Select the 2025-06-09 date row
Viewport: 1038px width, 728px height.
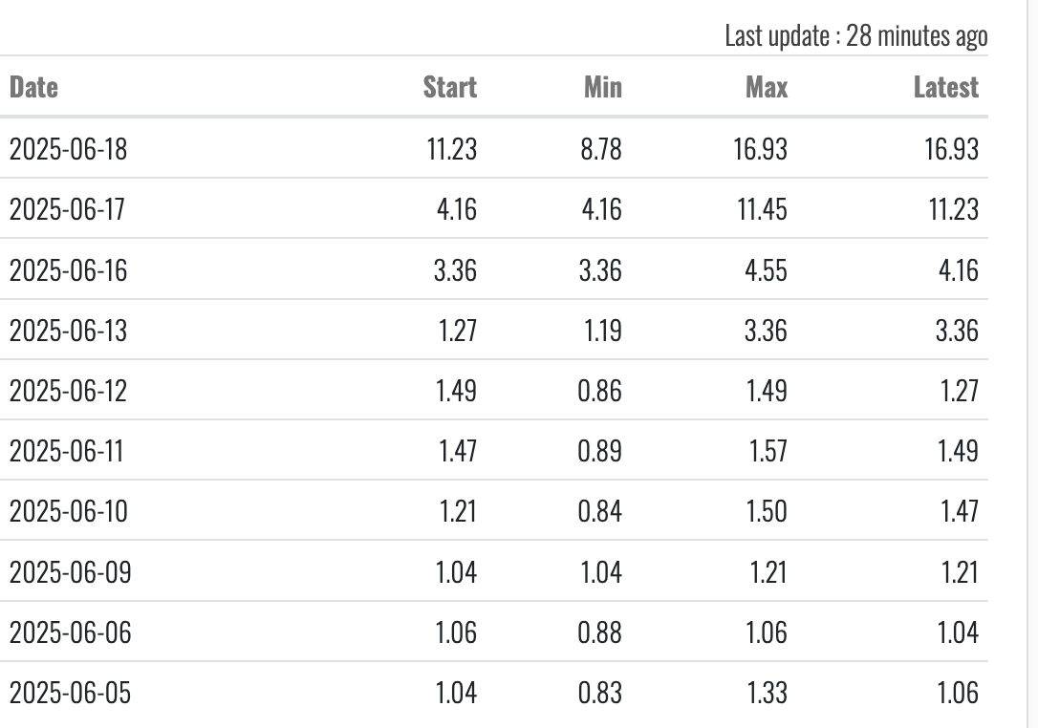(x=70, y=572)
